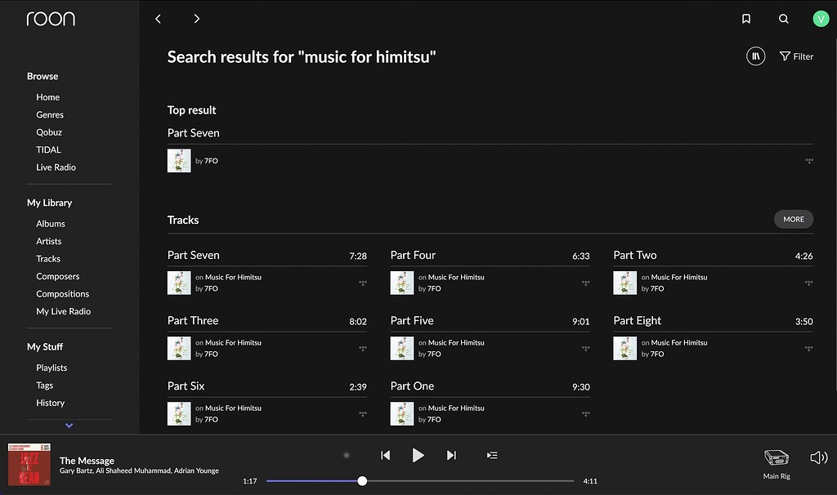The height and width of the screenshot is (495, 837).
Task: Open TIDAL from the Browse section
Action: pos(48,149)
